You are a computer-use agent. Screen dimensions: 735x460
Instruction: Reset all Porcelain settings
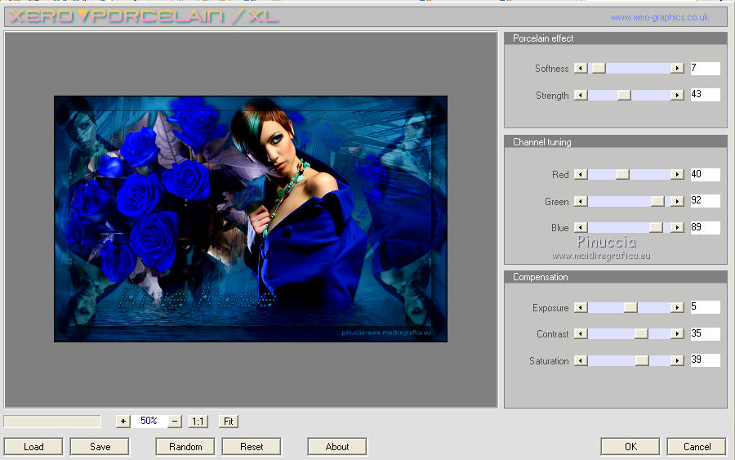252,447
